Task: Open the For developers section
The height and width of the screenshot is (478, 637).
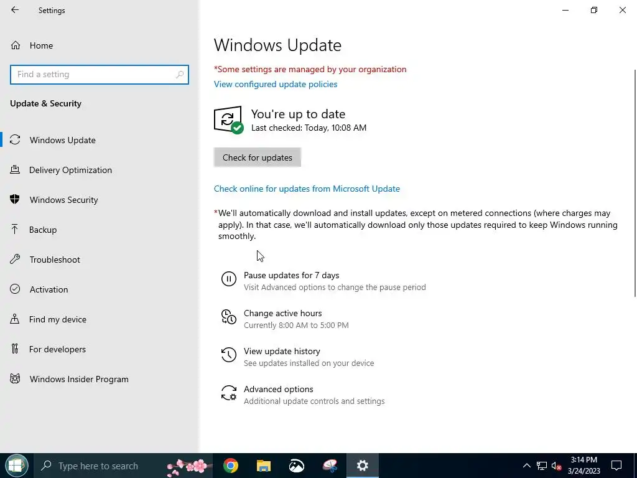Action: 100,349
